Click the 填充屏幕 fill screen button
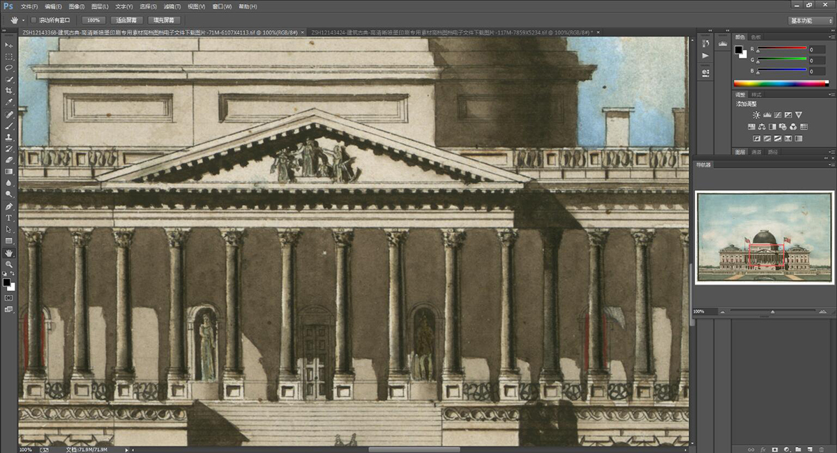The width and height of the screenshot is (837, 453). [164, 20]
